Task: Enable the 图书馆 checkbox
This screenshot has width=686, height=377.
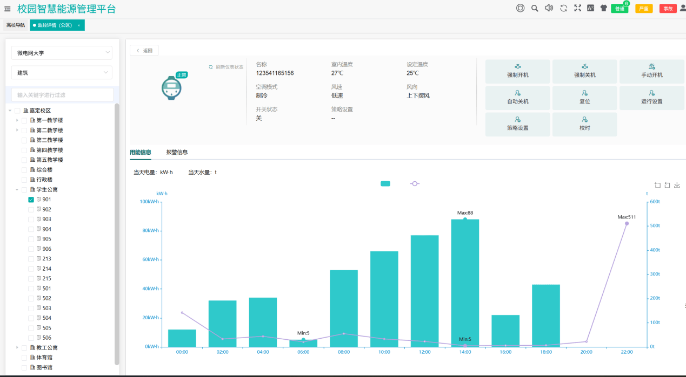Action: point(24,367)
